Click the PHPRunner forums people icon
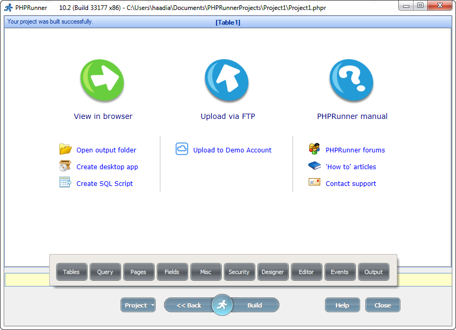 pos(314,149)
